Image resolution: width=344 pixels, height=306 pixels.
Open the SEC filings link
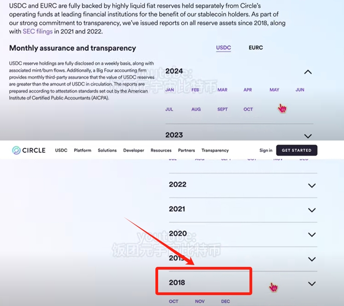(38, 31)
